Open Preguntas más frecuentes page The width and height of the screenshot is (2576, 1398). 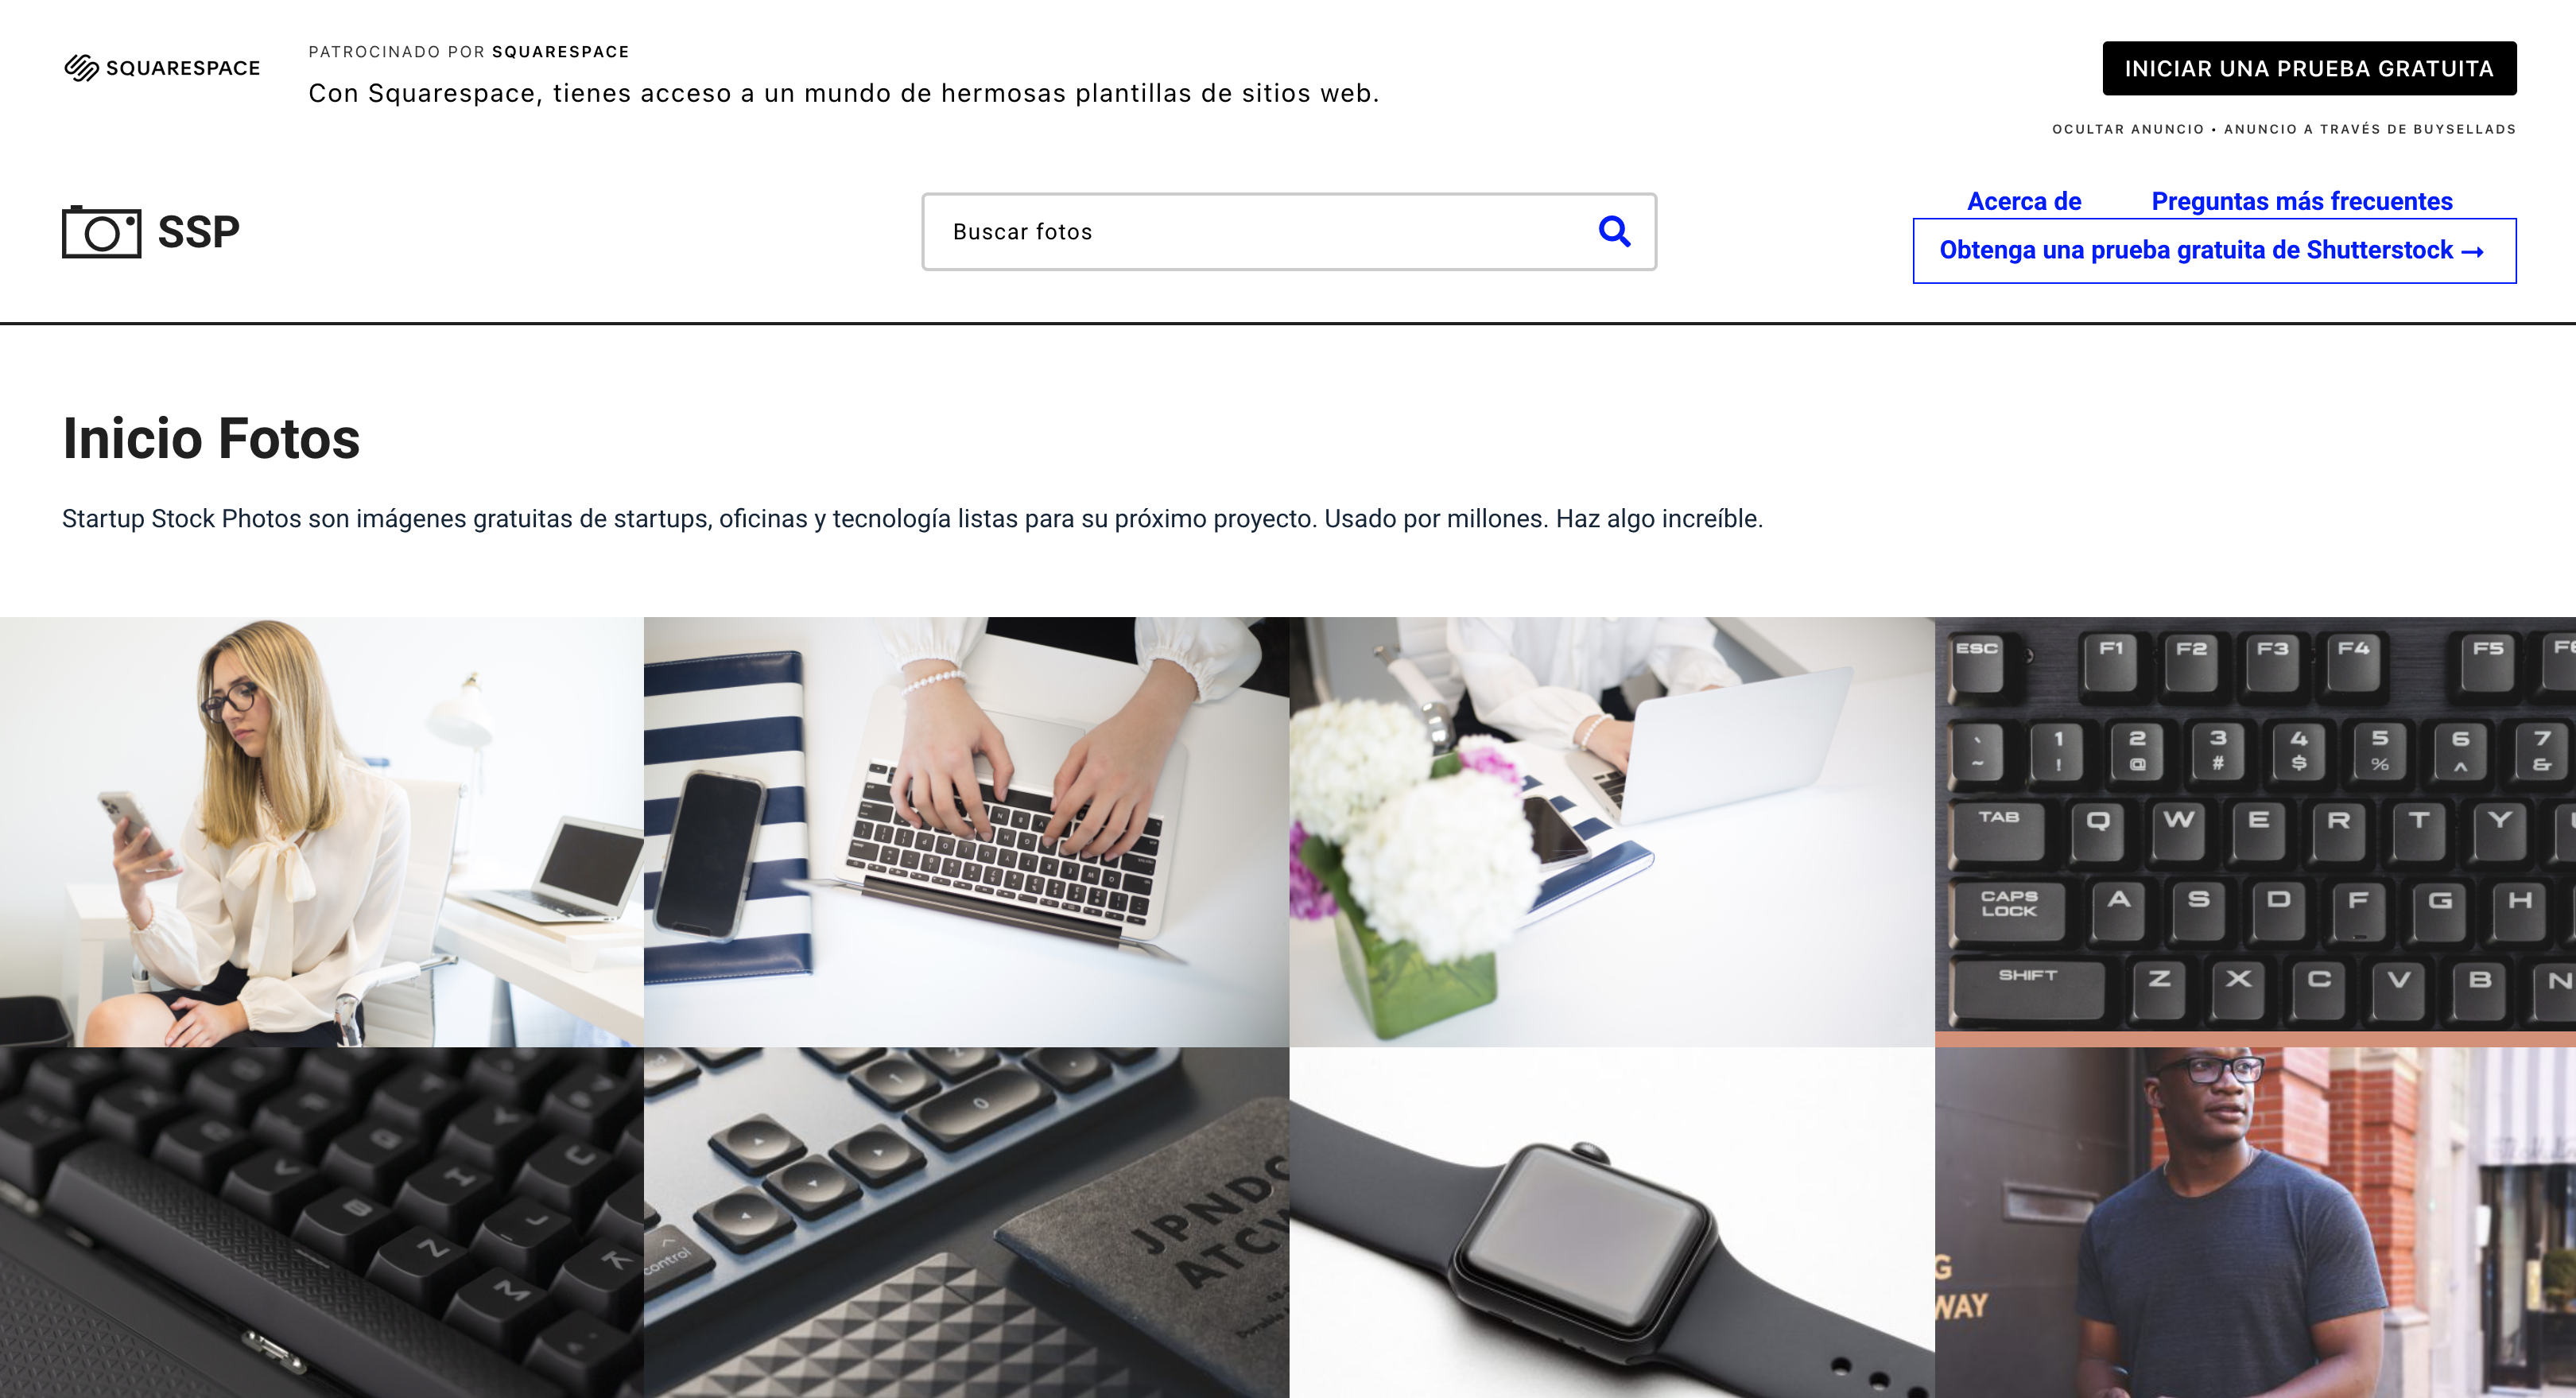point(2302,201)
